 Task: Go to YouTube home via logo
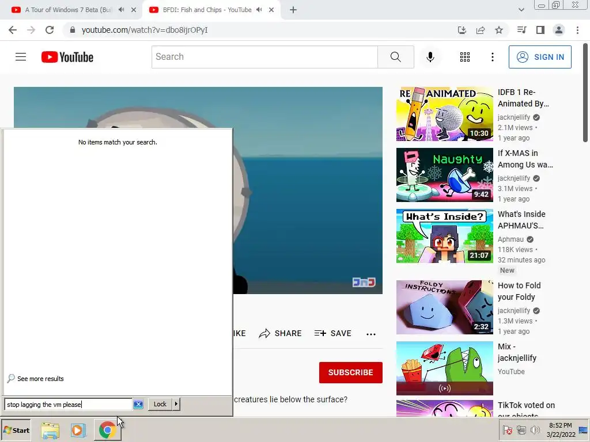(67, 57)
